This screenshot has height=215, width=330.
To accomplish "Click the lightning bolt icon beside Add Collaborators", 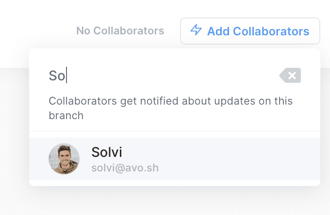I will point(196,31).
